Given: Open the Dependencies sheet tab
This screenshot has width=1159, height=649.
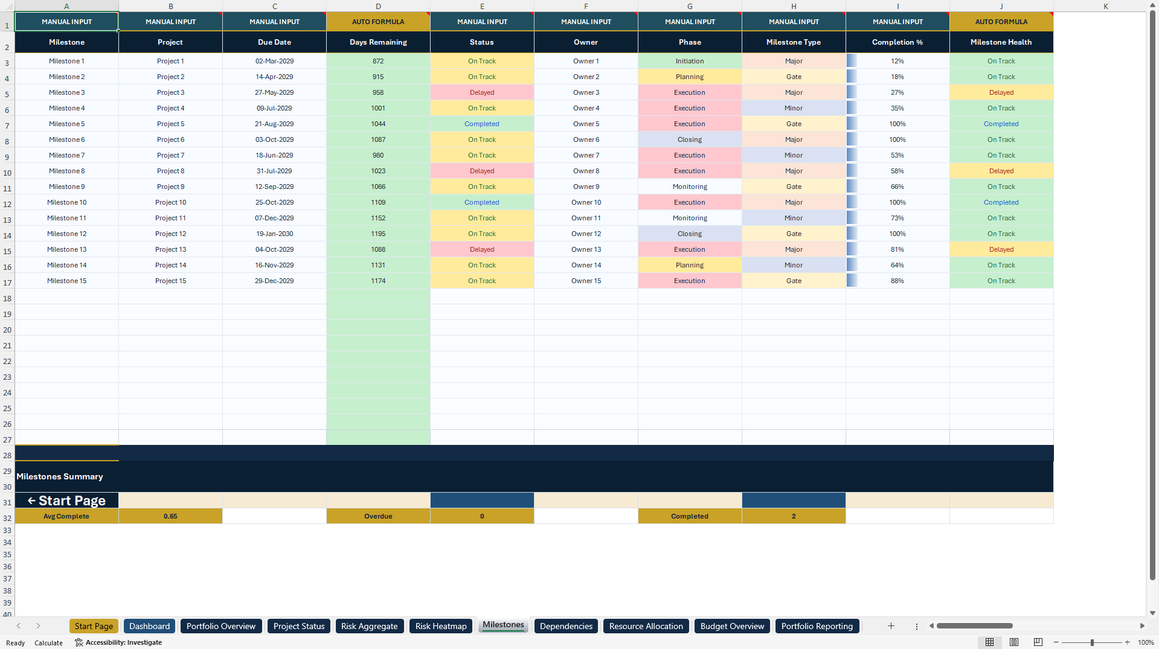Looking at the screenshot, I should point(566,626).
